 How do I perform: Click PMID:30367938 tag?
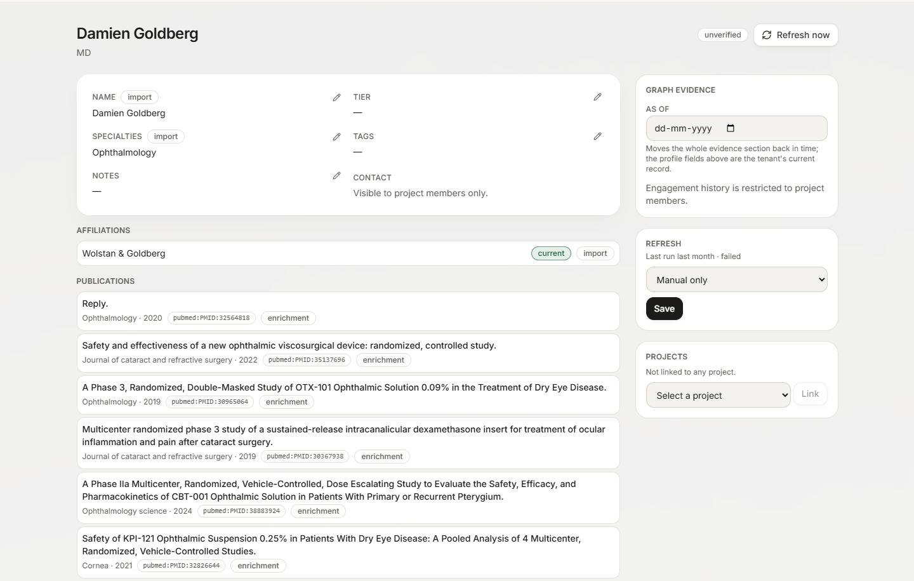[305, 457]
